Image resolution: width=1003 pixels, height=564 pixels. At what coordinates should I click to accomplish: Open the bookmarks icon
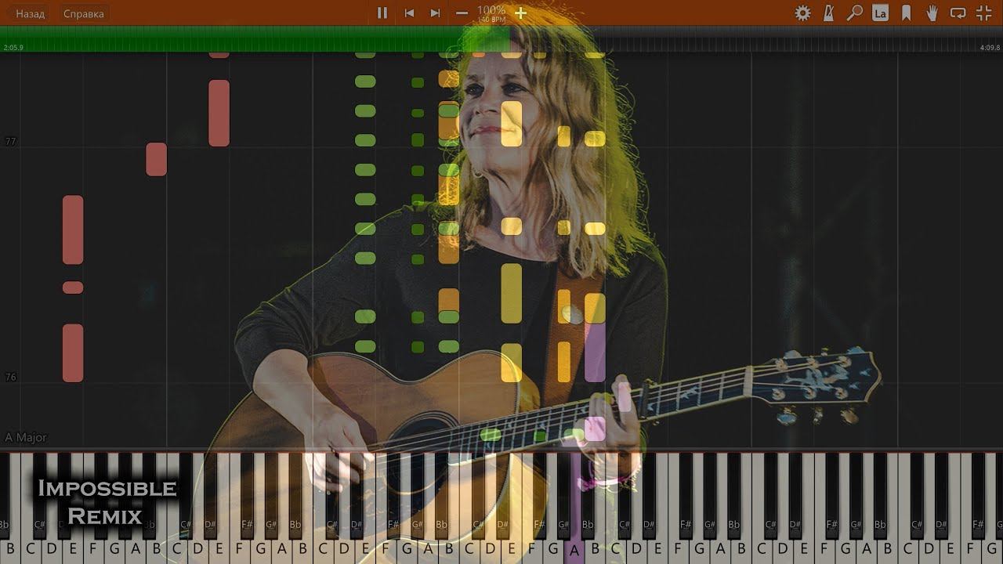point(907,13)
